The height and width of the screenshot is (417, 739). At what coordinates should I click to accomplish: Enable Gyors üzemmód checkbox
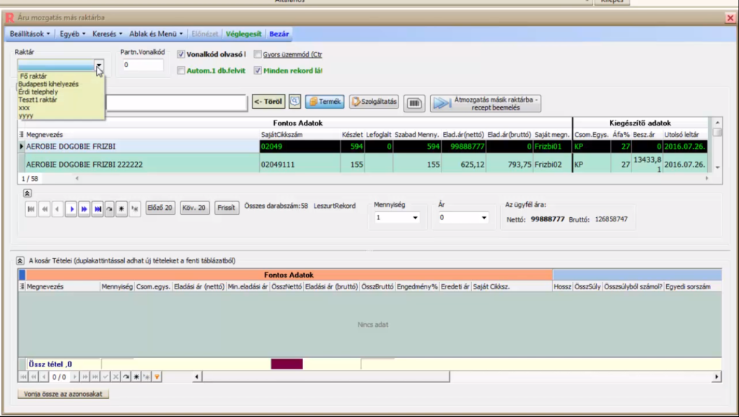pyautogui.click(x=258, y=54)
